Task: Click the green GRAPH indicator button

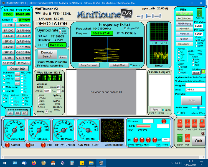Action: click(x=203, y=72)
